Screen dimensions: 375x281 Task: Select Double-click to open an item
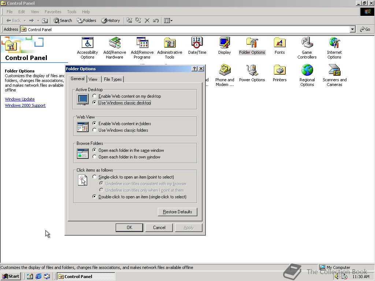click(140, 197)
